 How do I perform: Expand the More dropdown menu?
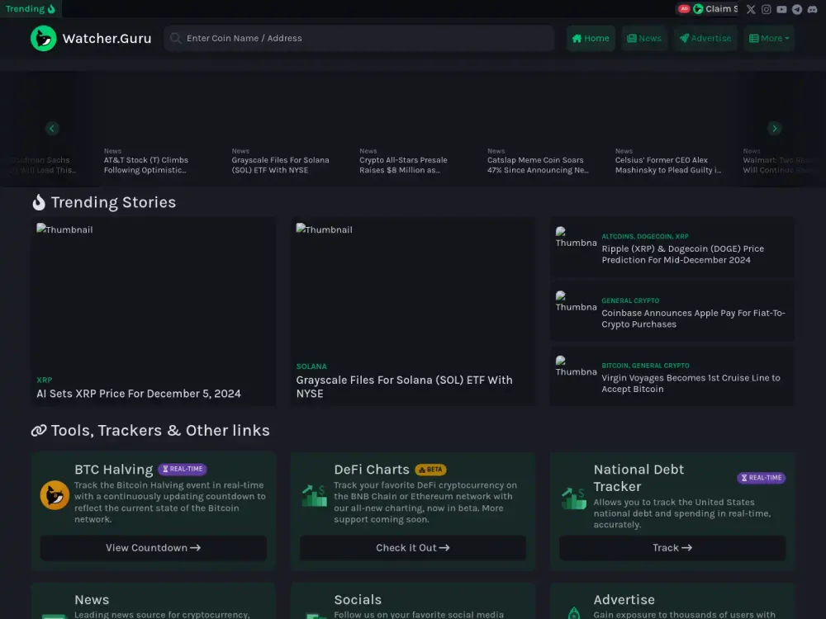click(x=768, y=38)
